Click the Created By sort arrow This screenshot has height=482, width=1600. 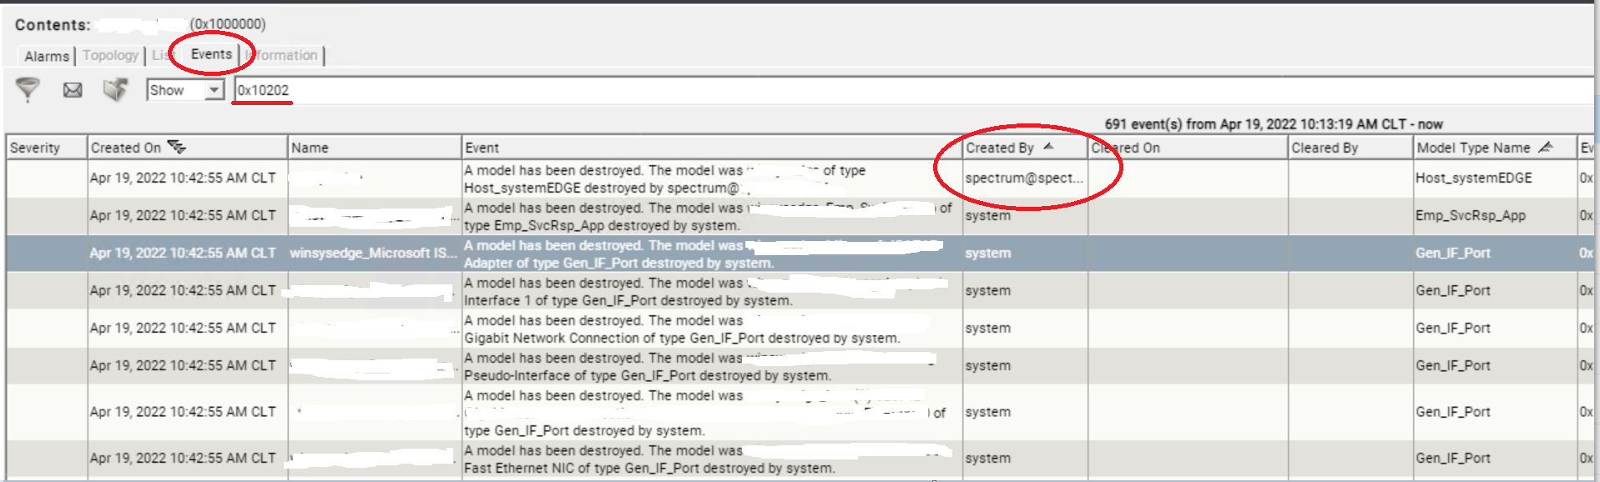coord(1048,147)
